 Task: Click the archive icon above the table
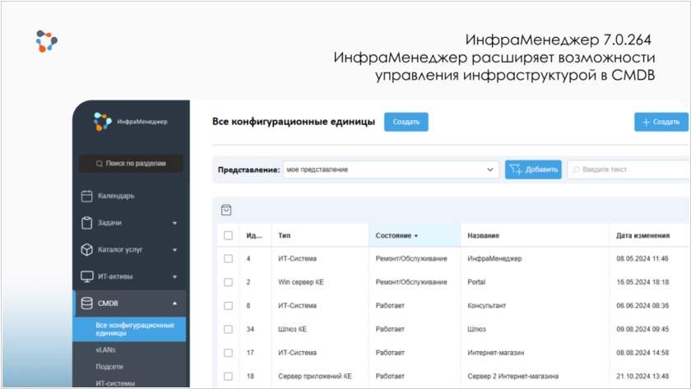[x=226, y=210]
